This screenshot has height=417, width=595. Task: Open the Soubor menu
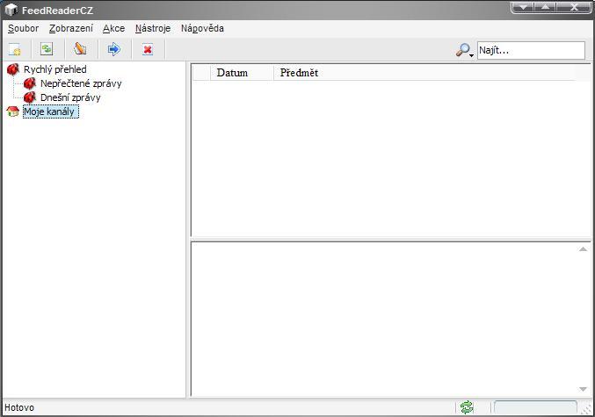(23, 28)
